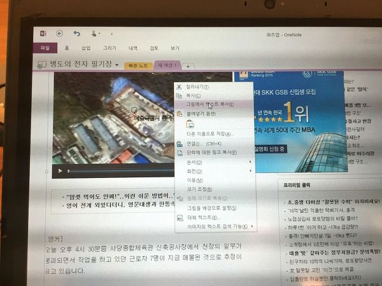Viewport: 382px width, 286px height.
Task: Expand the 순서 submenu
Action: click(x=215, y=162)
